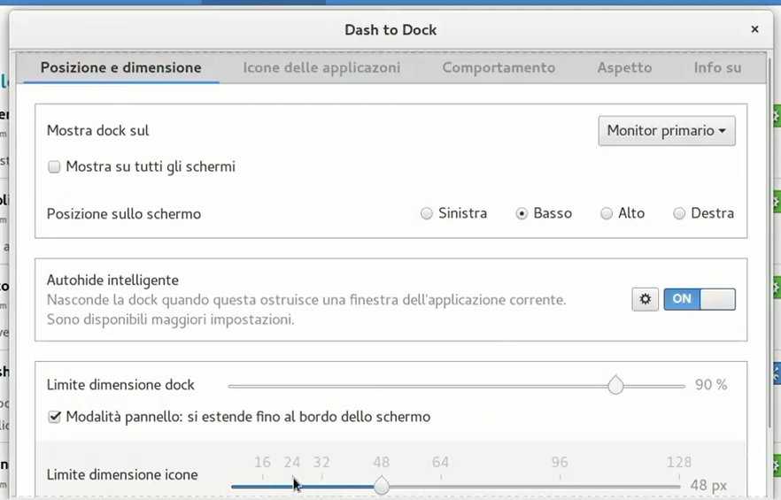Uncheck Modalità pannello checkbox

click(x=55, y=417)
